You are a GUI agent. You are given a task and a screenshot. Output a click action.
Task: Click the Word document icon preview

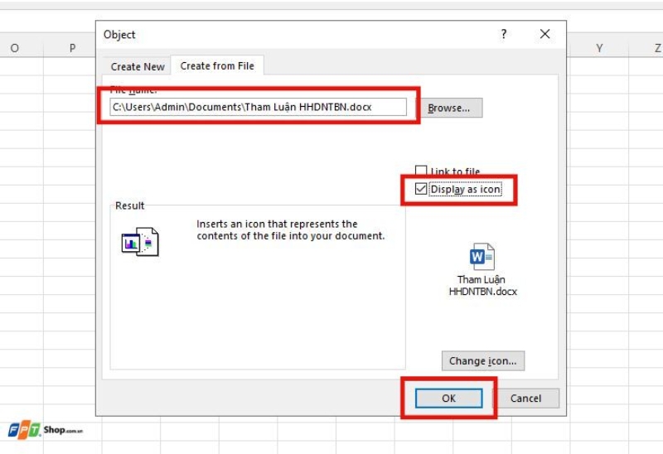[482, 256]
